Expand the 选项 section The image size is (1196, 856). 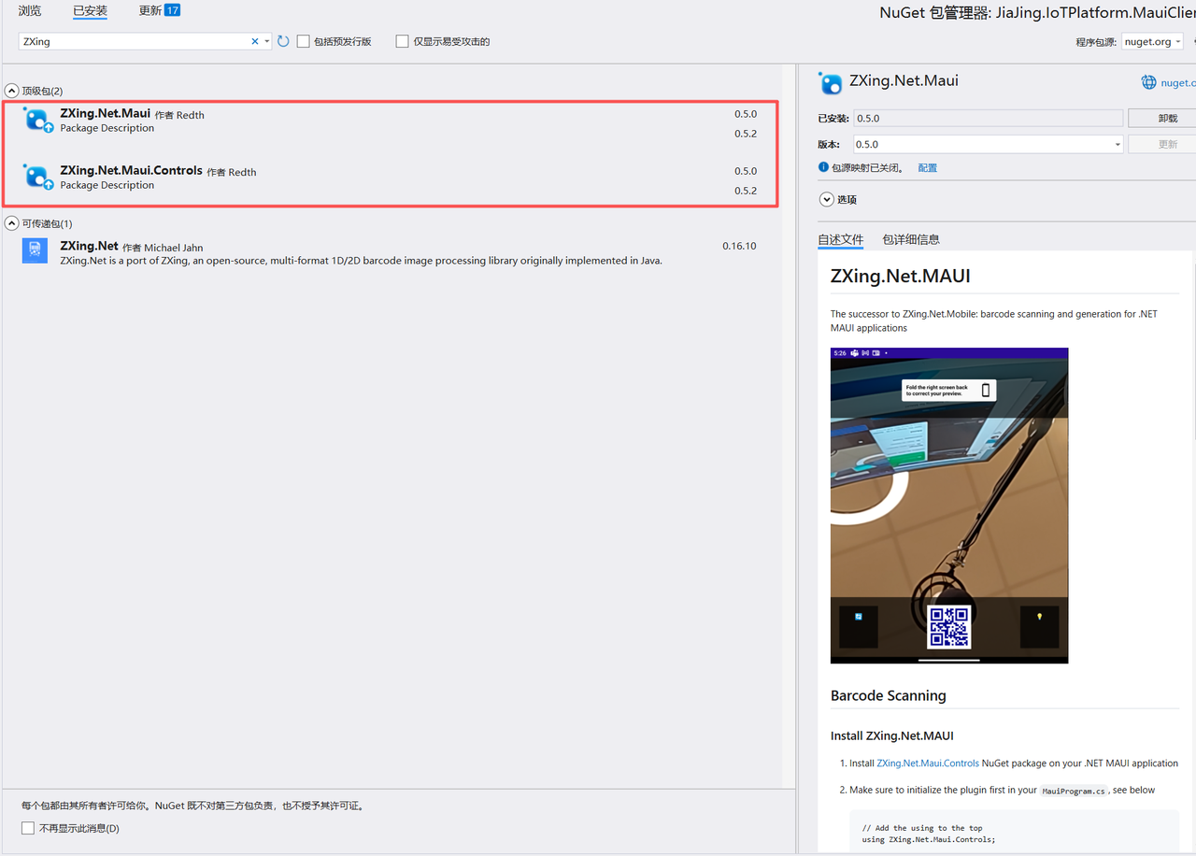[826, 199]
